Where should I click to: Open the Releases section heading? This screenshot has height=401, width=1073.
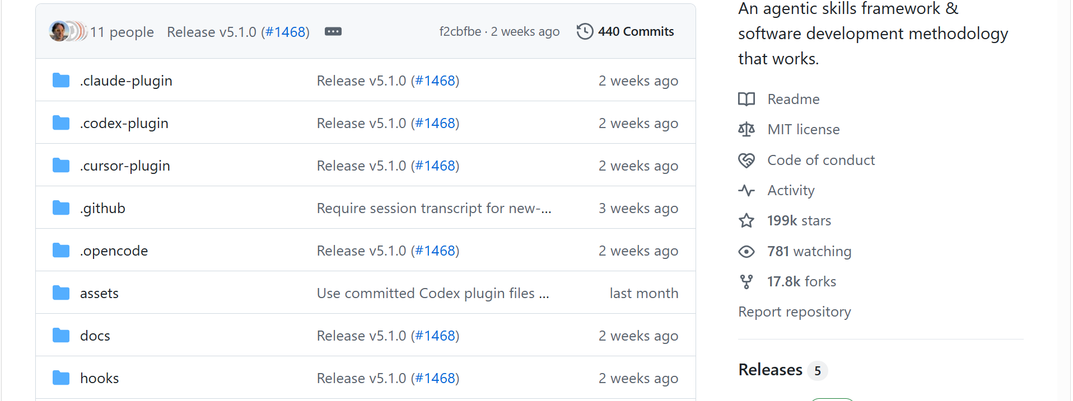(771, 370)
